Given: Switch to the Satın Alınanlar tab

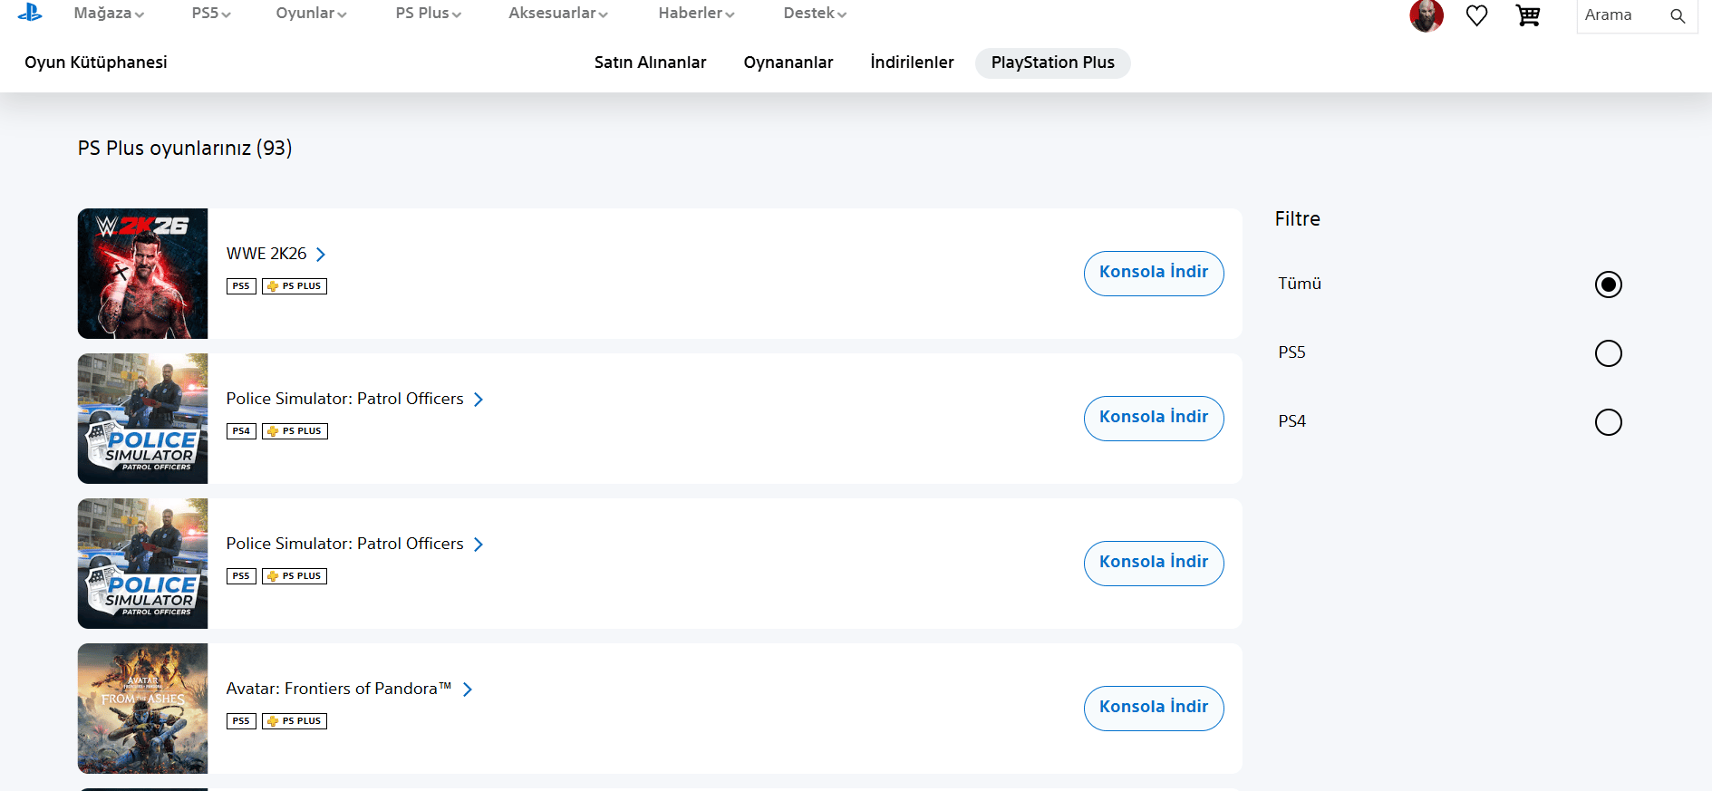Looking at the screenshot, I should tap(650, 63).
